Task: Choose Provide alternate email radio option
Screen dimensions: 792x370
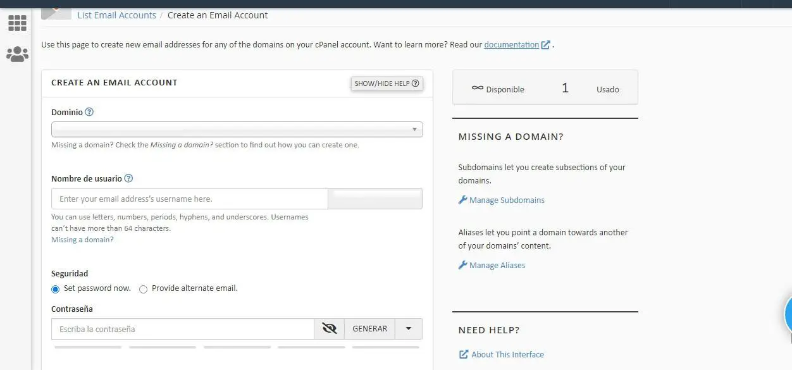Action: [x=144, y=289]
